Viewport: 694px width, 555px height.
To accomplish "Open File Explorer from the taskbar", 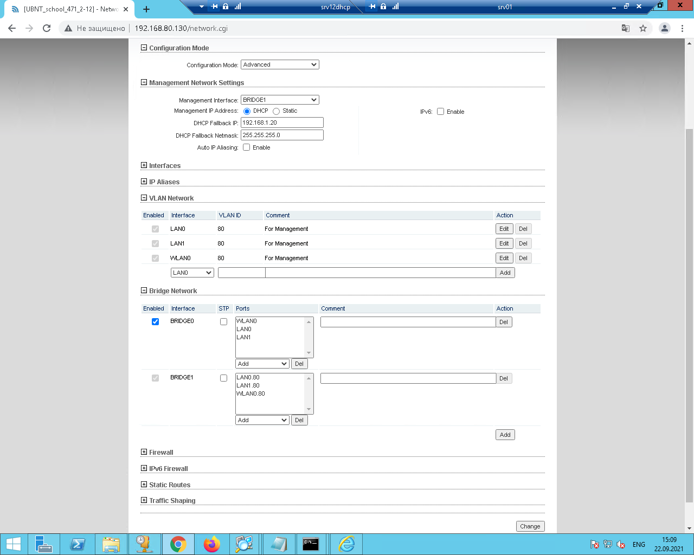I will [111, 544].
